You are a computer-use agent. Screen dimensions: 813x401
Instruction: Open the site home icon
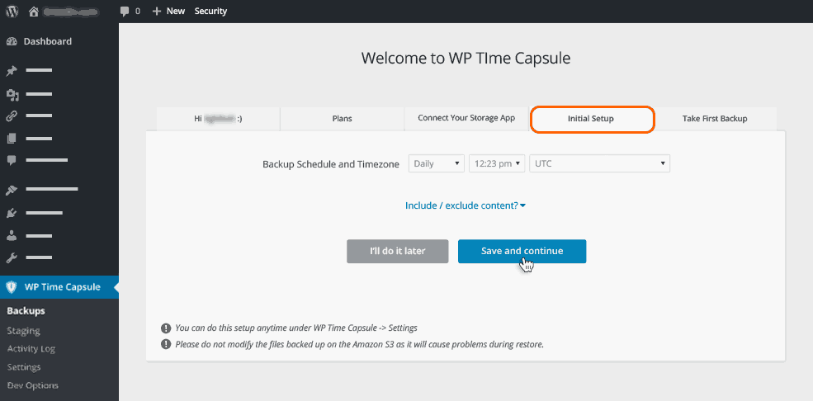click(x=34, y=11)
